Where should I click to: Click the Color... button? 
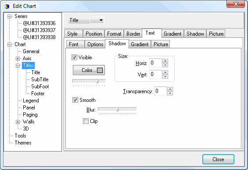pyautogui.click(x=89, y=70)
